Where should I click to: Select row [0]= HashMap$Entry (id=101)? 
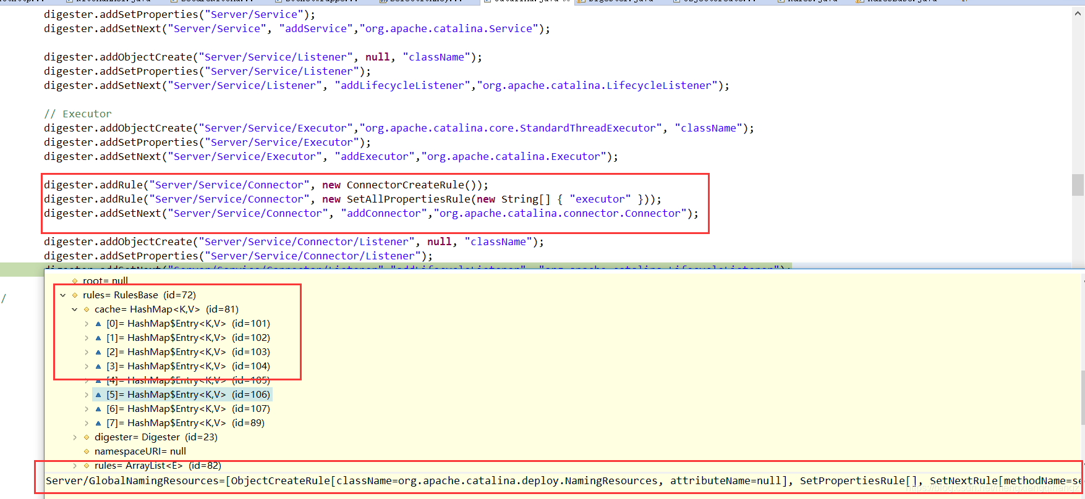click(188, 324)
